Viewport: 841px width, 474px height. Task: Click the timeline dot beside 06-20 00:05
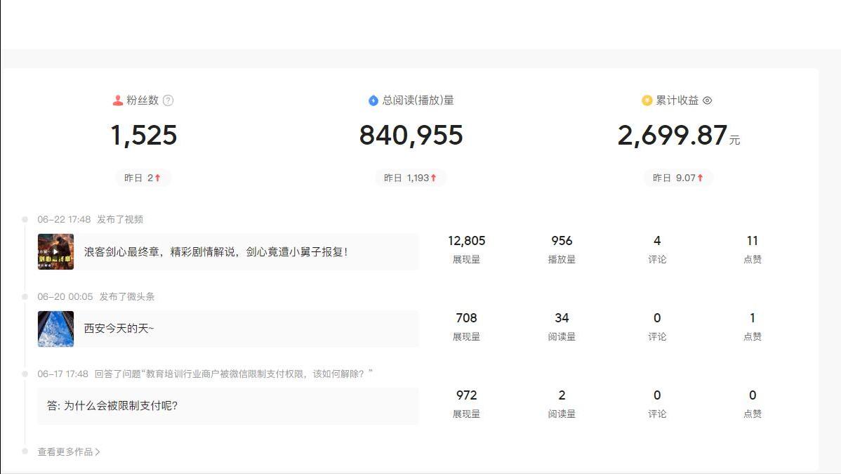tap(25, 296)
